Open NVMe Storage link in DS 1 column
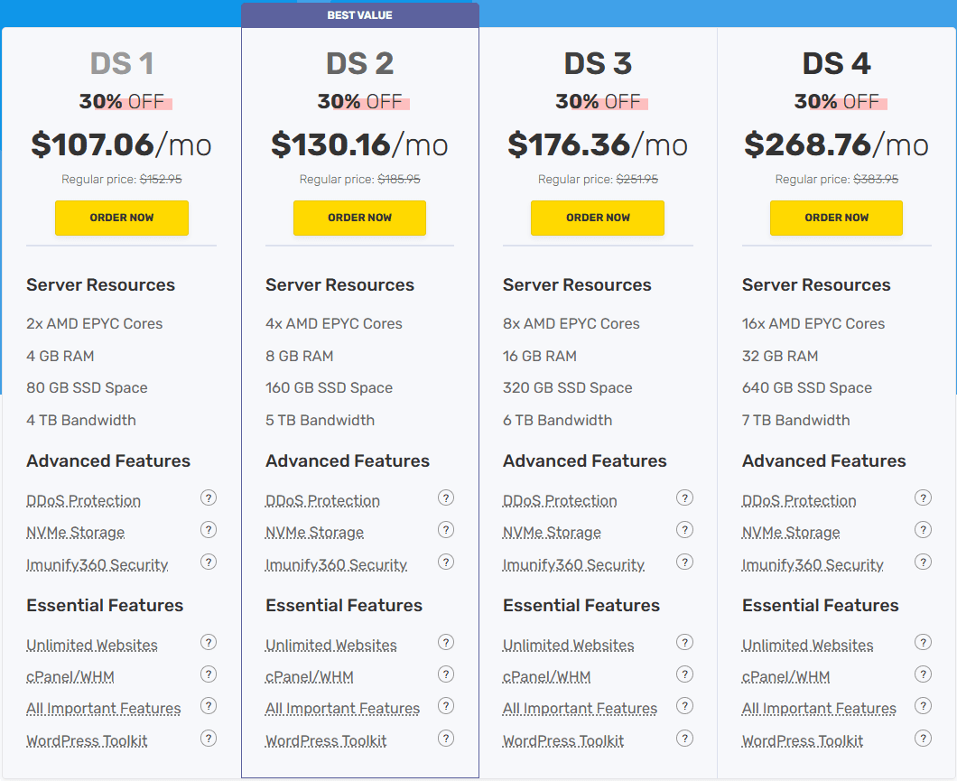957x781 pixels. (x=75, y=533)
